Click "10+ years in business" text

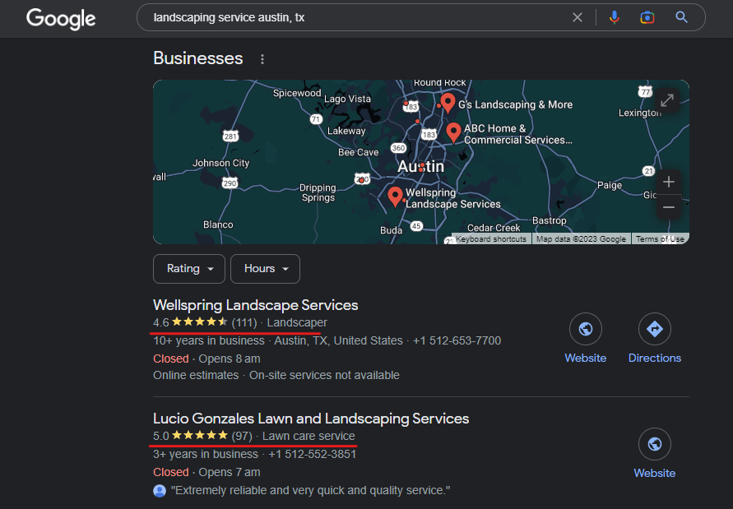pyautogui.click(x=209, y=340)
